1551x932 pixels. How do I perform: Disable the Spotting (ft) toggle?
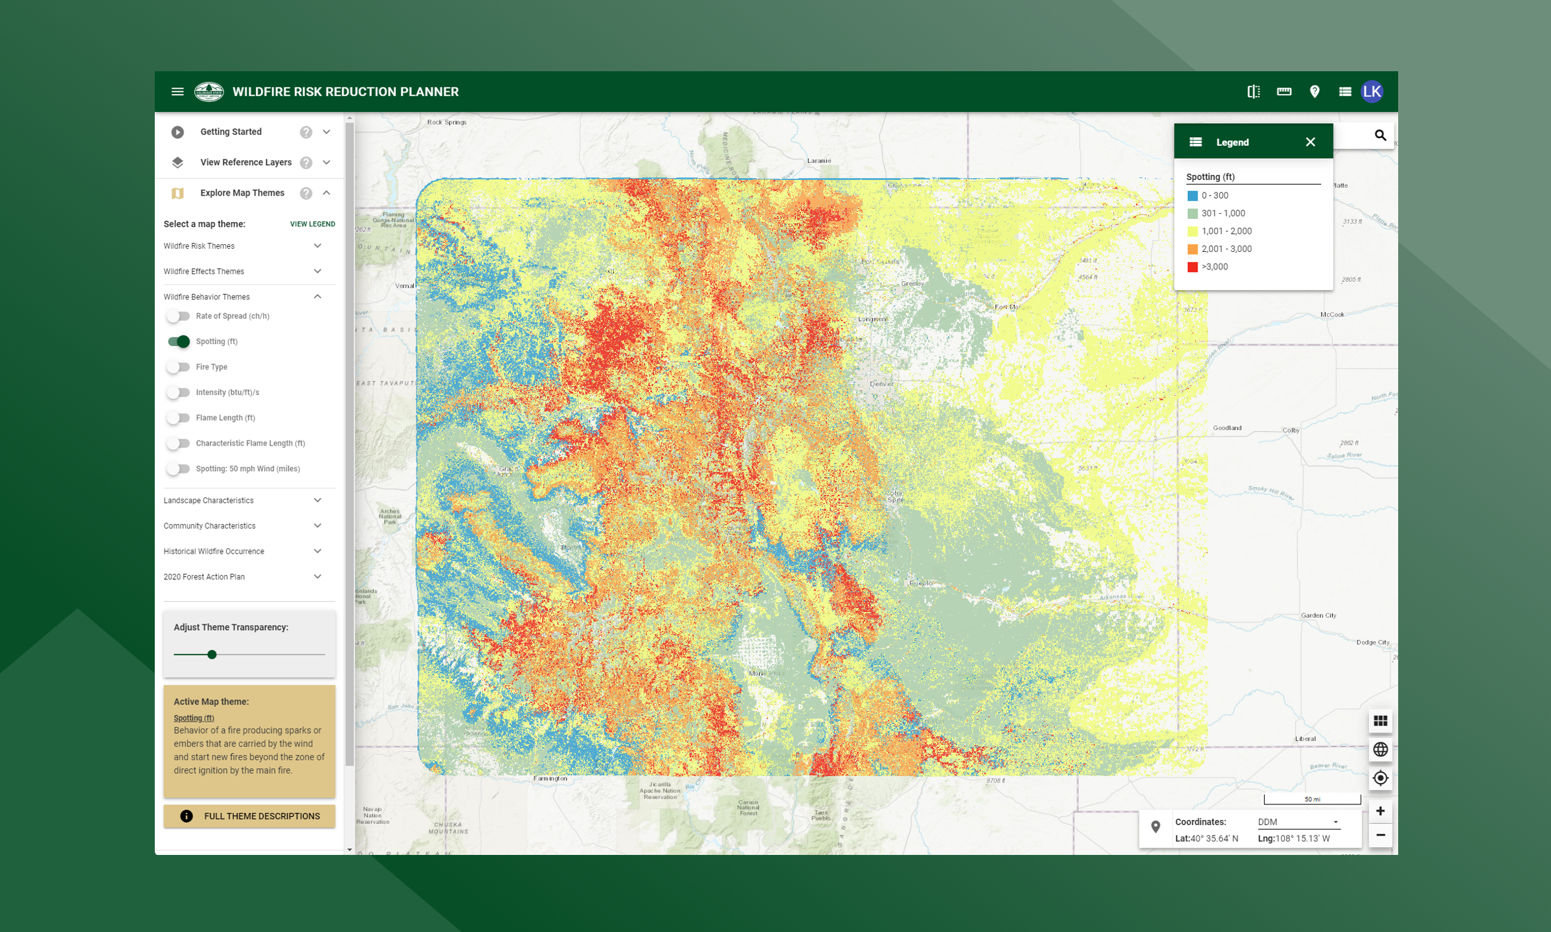(178, 341)
